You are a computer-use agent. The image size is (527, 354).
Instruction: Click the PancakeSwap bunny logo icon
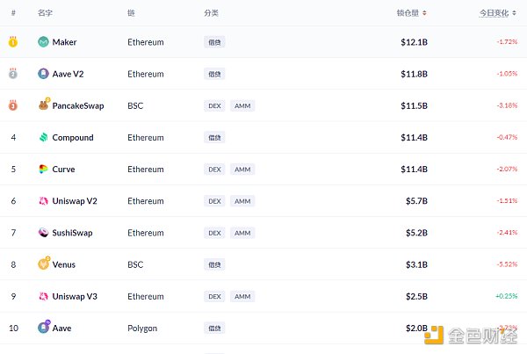44,105
